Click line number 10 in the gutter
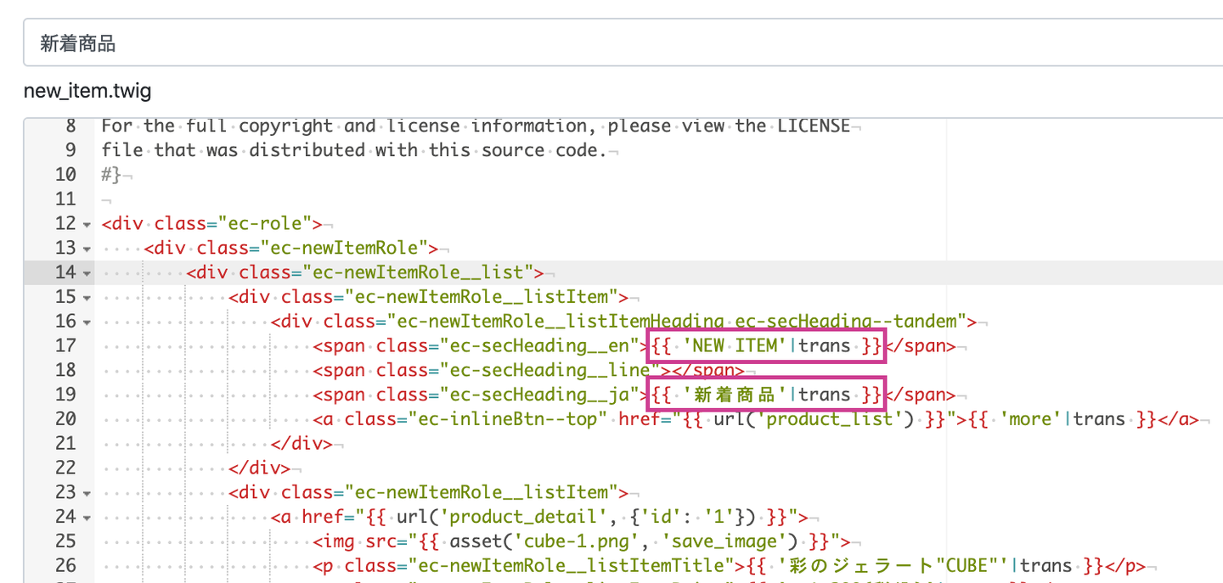The height and width of the screenshot is (583, 1223). pyautogui.click(x=65, y=175)
